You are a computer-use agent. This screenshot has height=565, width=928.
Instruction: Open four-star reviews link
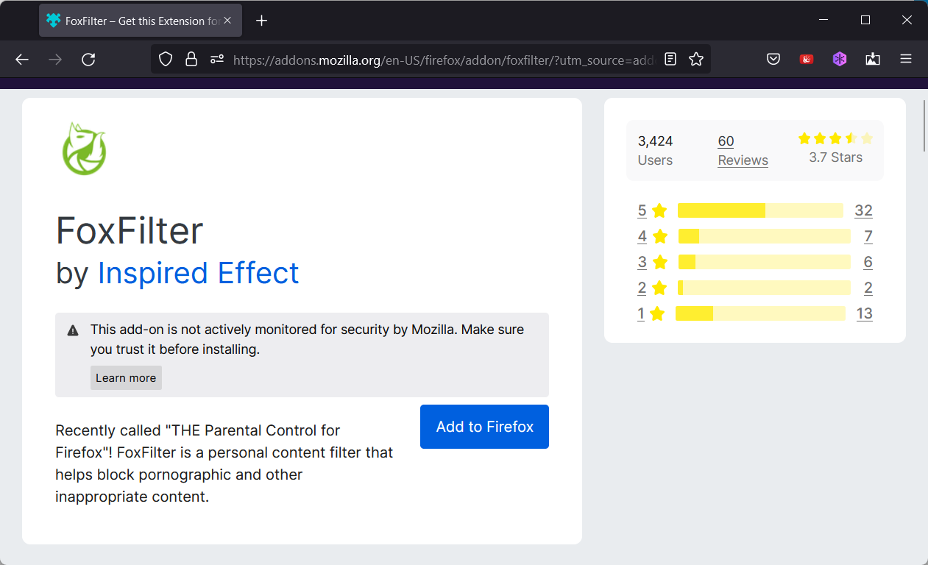(x=652, y=236)
